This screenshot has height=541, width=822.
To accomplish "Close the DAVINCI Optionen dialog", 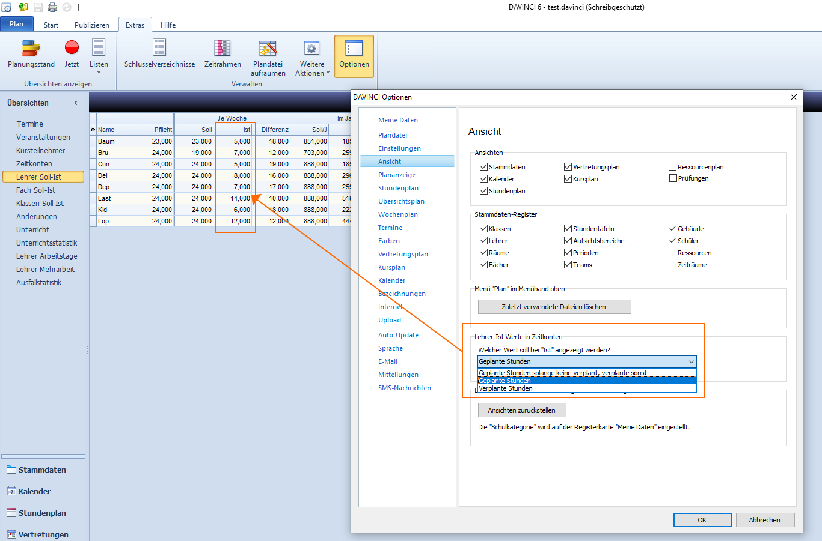I will click(793, 97).
